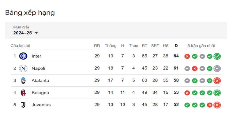Open the Juventus team name link
Image resolution: width=233 pixels, height=116 pixels.
tap(41, 105)
